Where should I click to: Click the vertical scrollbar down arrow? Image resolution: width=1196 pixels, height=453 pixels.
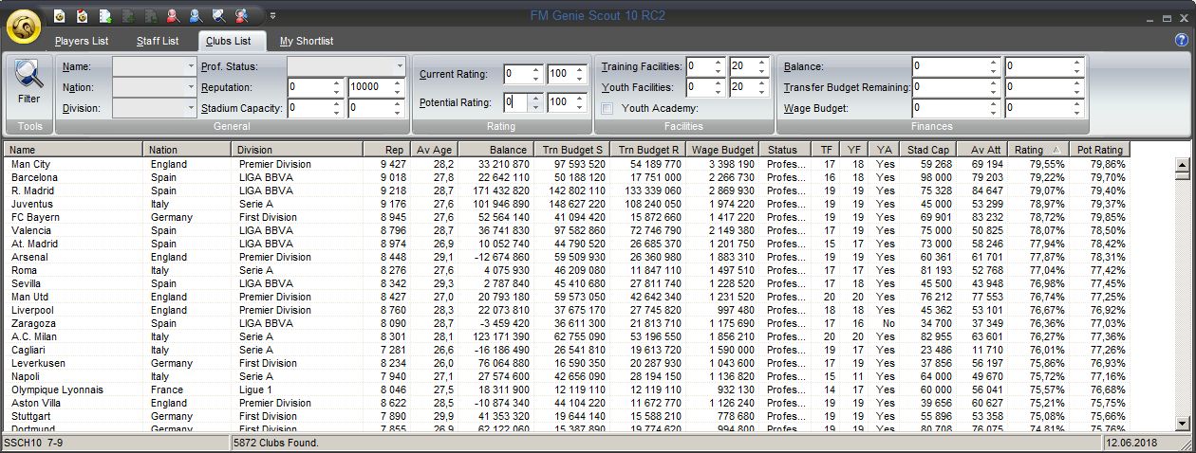(x=1182, y=423)
